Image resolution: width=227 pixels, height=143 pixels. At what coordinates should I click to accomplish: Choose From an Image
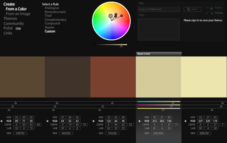[18, 14]
